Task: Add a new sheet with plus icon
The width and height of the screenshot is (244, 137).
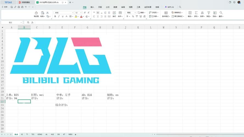Action: (75, 135)
